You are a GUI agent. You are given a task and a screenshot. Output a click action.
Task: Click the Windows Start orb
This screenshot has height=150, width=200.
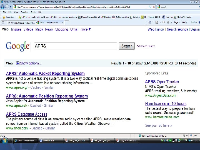pos(4,140)
